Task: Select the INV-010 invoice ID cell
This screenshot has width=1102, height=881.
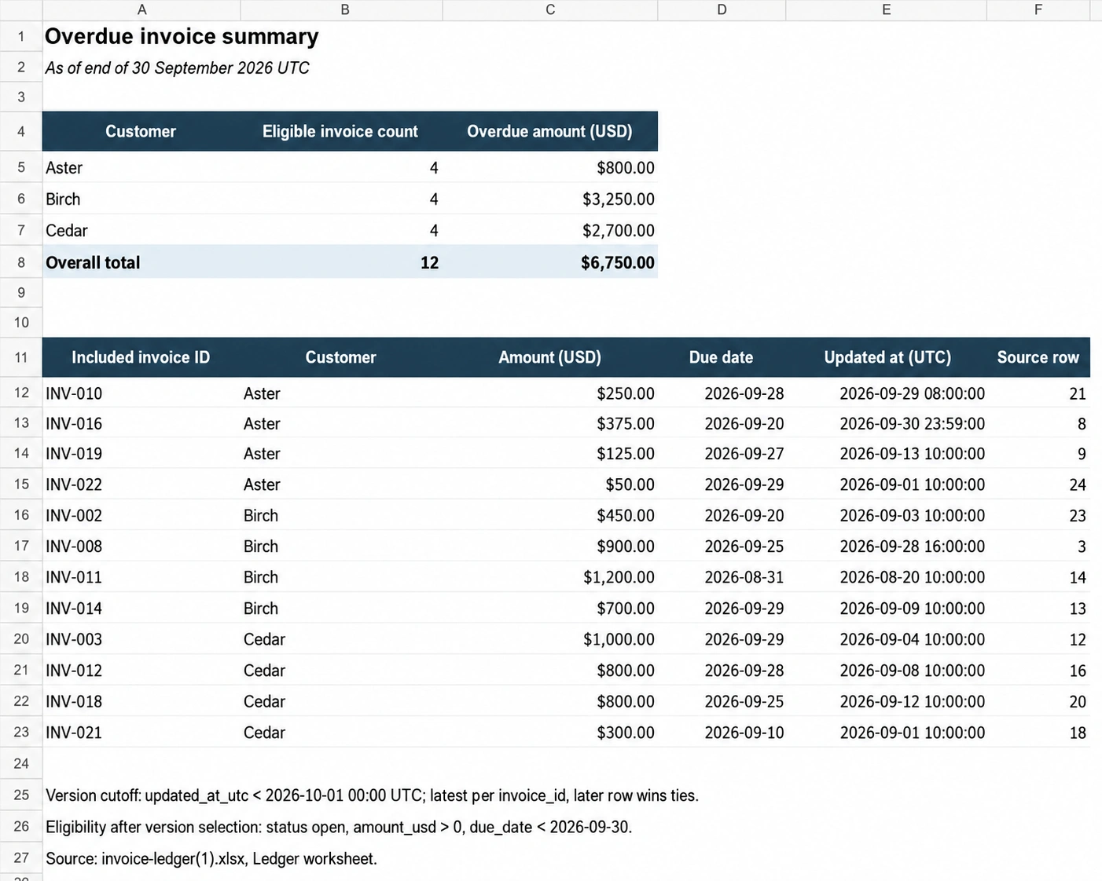Action: coord(141,393)
